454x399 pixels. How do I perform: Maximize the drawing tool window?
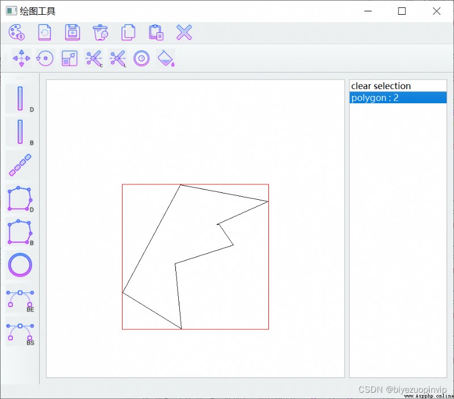(x=402, y=11)
